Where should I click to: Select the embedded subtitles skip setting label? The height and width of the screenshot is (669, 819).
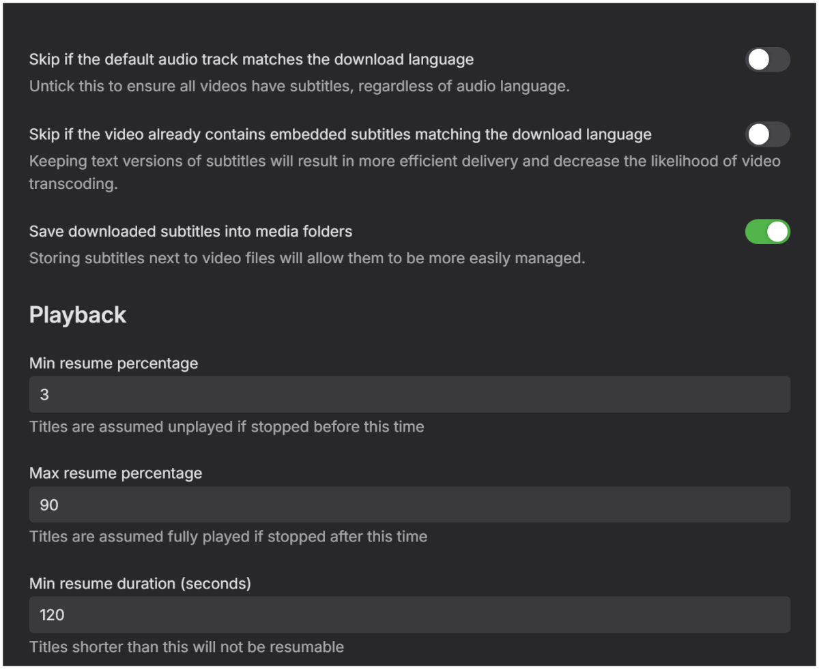coord(340,134)
